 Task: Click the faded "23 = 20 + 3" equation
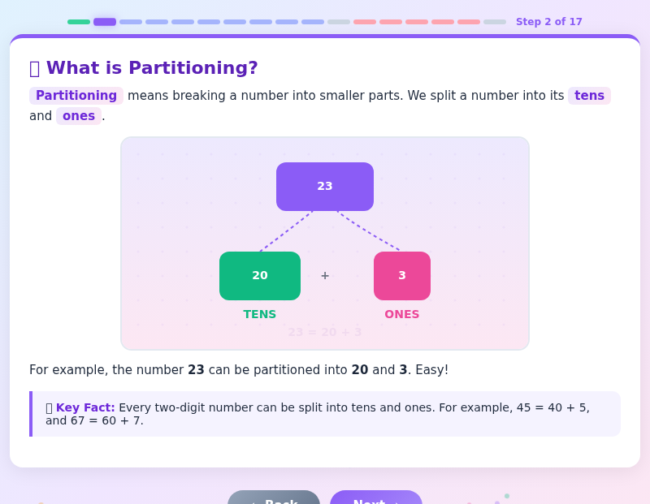coord(325,333)
